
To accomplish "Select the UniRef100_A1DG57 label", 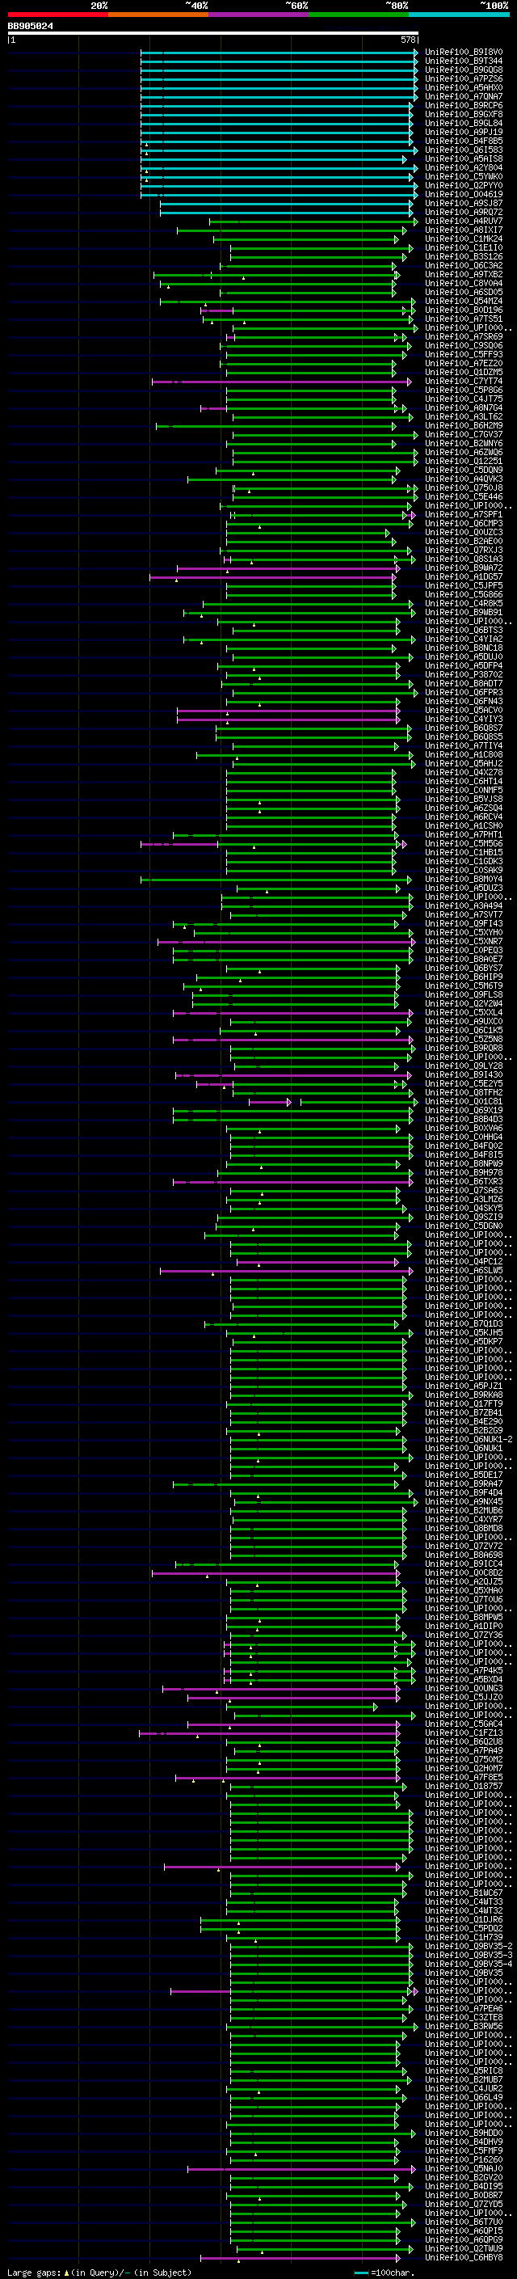I will pyautogui.click(x=464, y=577).
